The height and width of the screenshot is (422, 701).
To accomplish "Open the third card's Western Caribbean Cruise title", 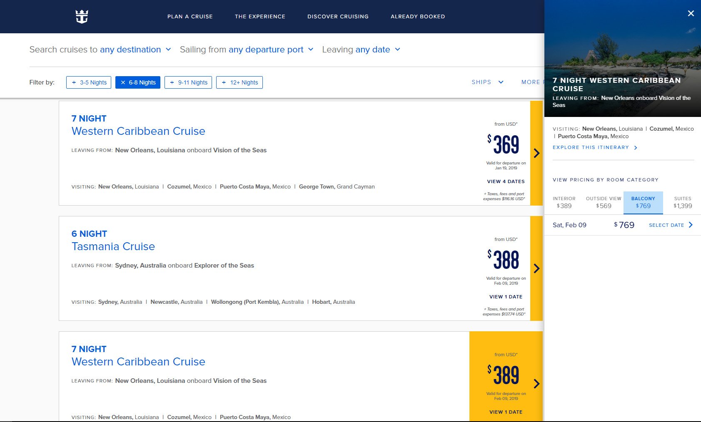I will pyautogui.click(x=138, y=362).
